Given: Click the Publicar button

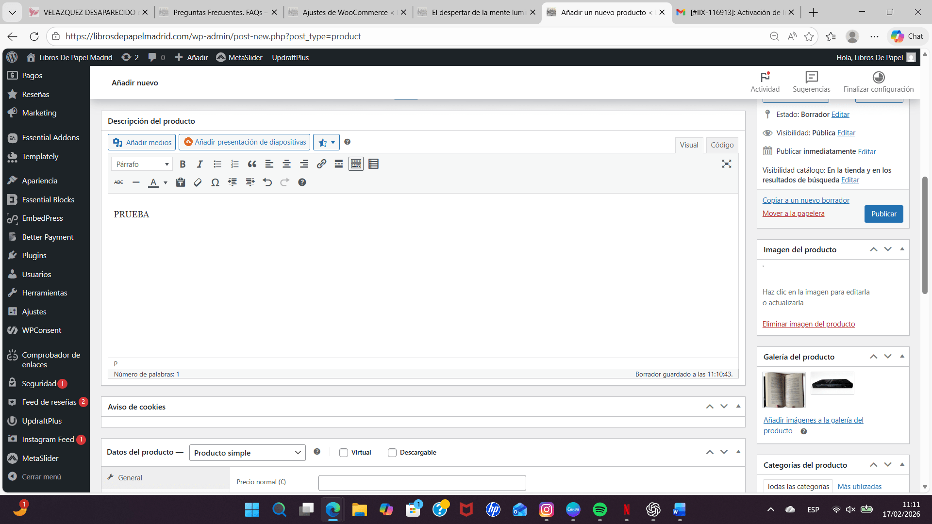Looking at the screenshot, I should point(883,214).
